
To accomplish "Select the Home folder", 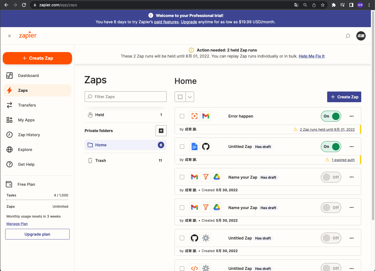I will [x=126, y=145].
